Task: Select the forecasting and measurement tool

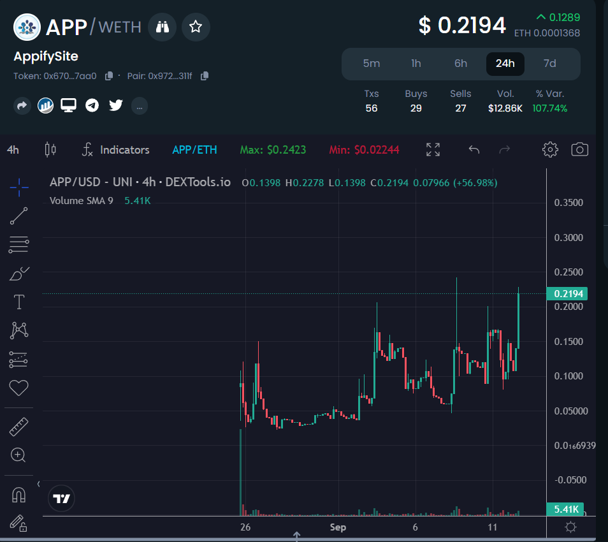Action: [18, 359]
